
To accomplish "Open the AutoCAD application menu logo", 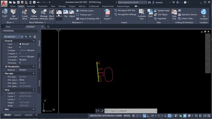I will 4,3.
